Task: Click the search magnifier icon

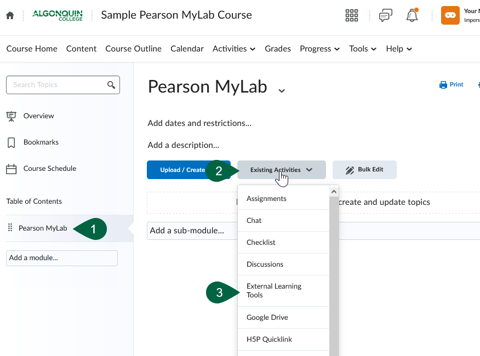Action: pos(111,85)
